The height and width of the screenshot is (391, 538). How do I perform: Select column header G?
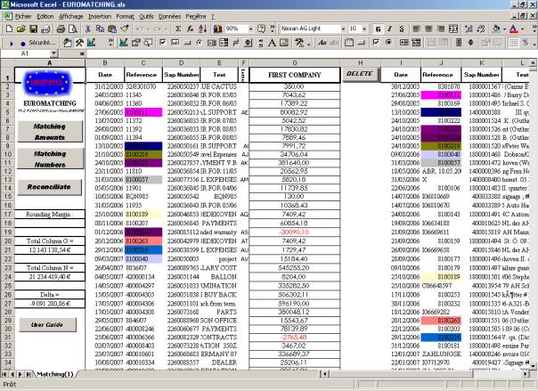295,62
